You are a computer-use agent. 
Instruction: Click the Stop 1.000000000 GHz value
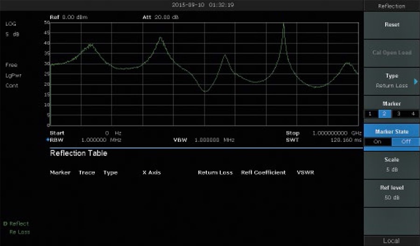[337, 133]
